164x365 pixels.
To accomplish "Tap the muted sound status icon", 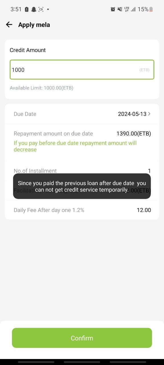I will (120, 9).
